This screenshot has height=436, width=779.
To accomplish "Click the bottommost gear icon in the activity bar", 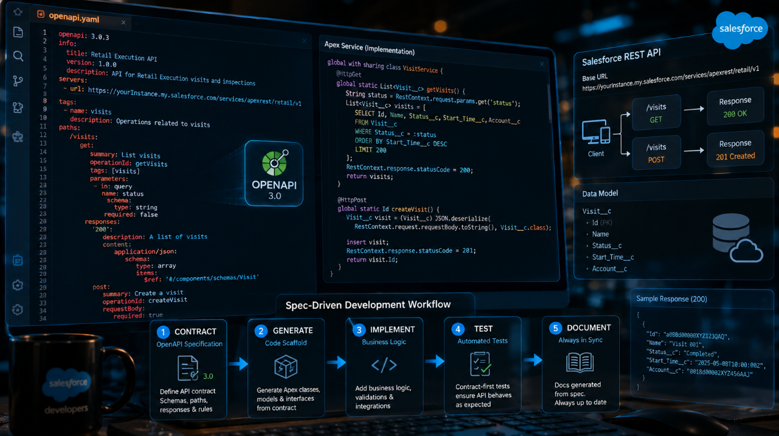I will tap(18, 309).
